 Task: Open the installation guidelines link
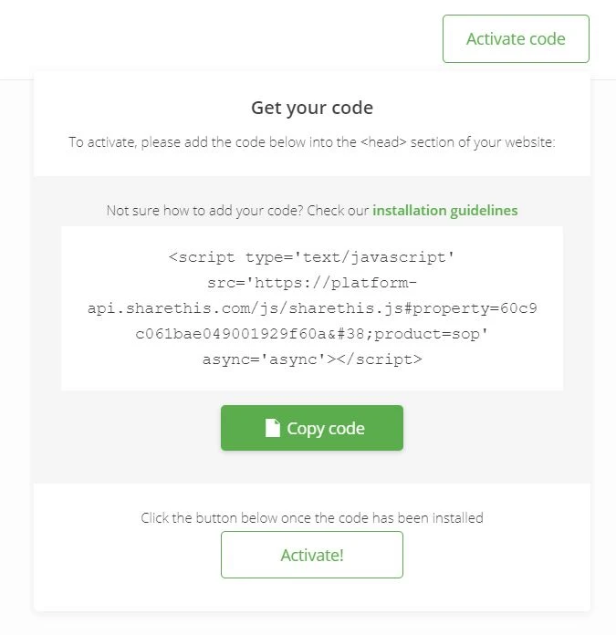(445, 211)
